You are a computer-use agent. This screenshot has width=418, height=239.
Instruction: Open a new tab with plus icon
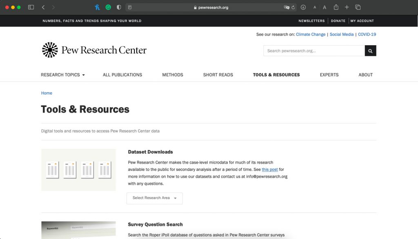[x=347, y=7]
